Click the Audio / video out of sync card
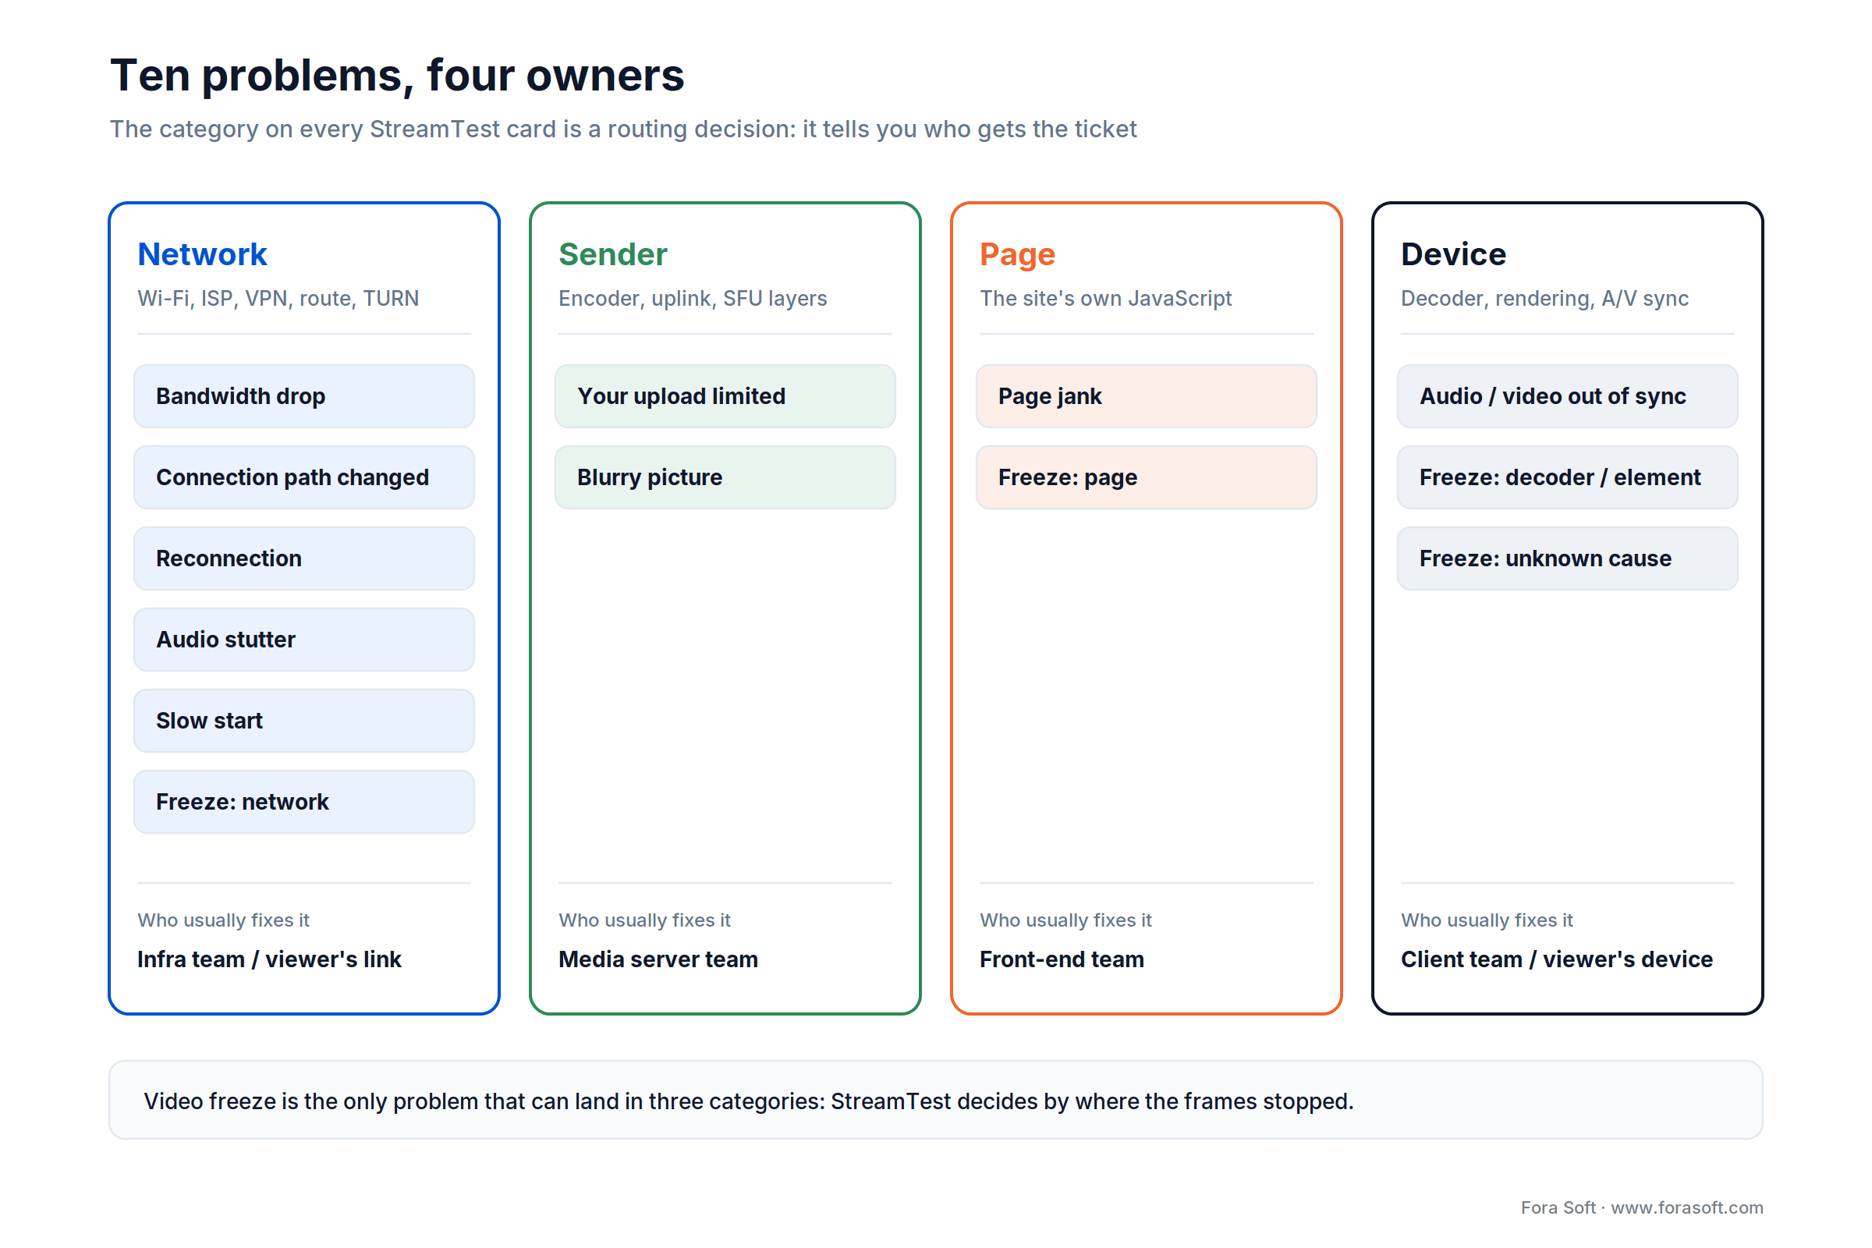The width and height of the screenshot is (1872, 1248). click(x=1567, y=396)
